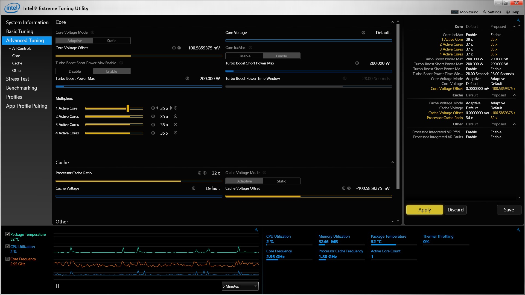Click the Core Voltage Offset slider
The image size is (525, 295).
click(x=139, y=56)
